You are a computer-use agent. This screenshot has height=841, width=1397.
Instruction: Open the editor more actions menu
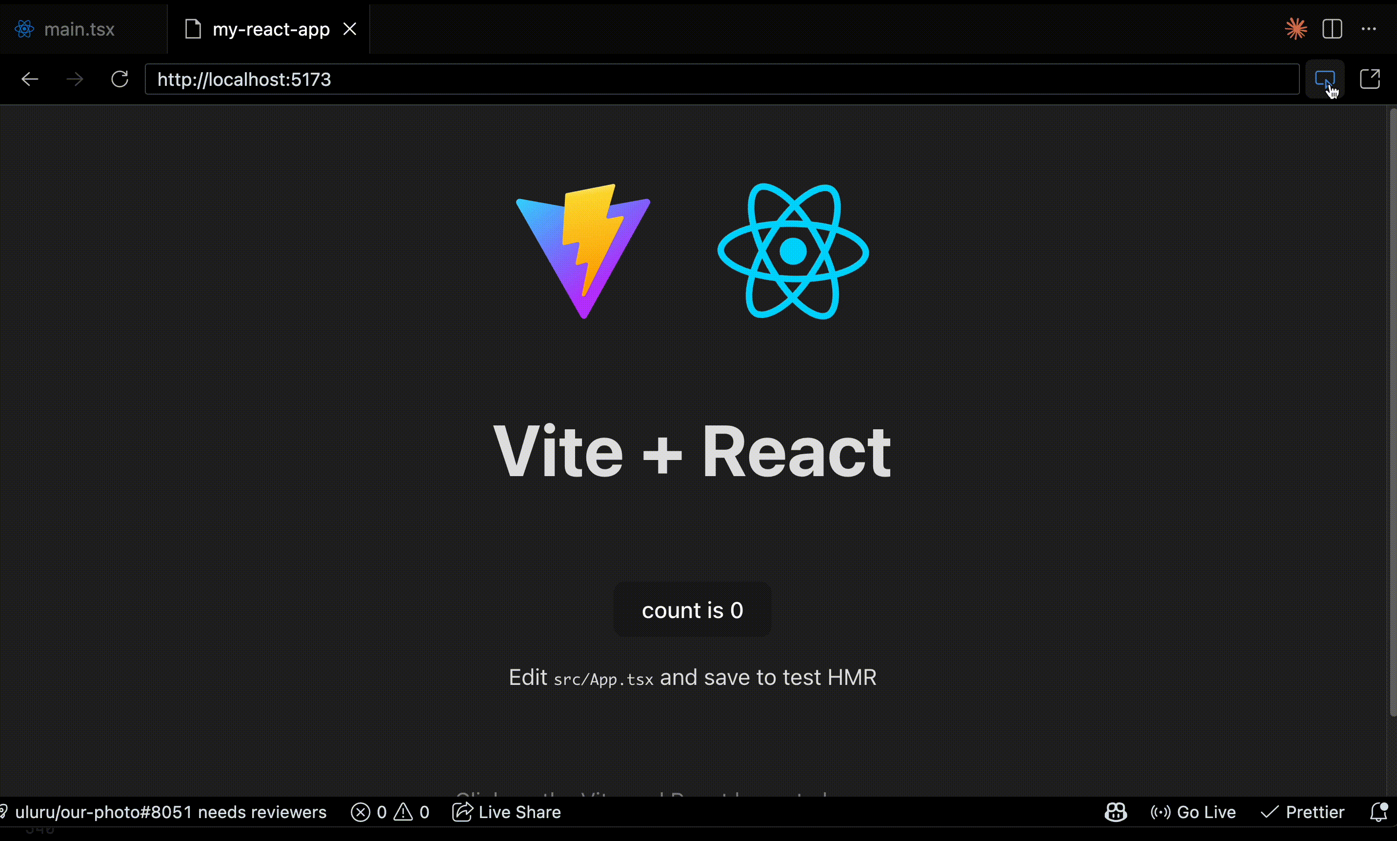1369,29
